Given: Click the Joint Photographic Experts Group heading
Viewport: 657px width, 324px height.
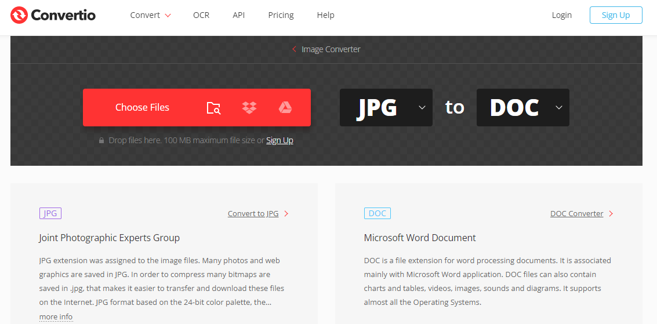Looking at the screenshot, I should (x=110, y=238).
